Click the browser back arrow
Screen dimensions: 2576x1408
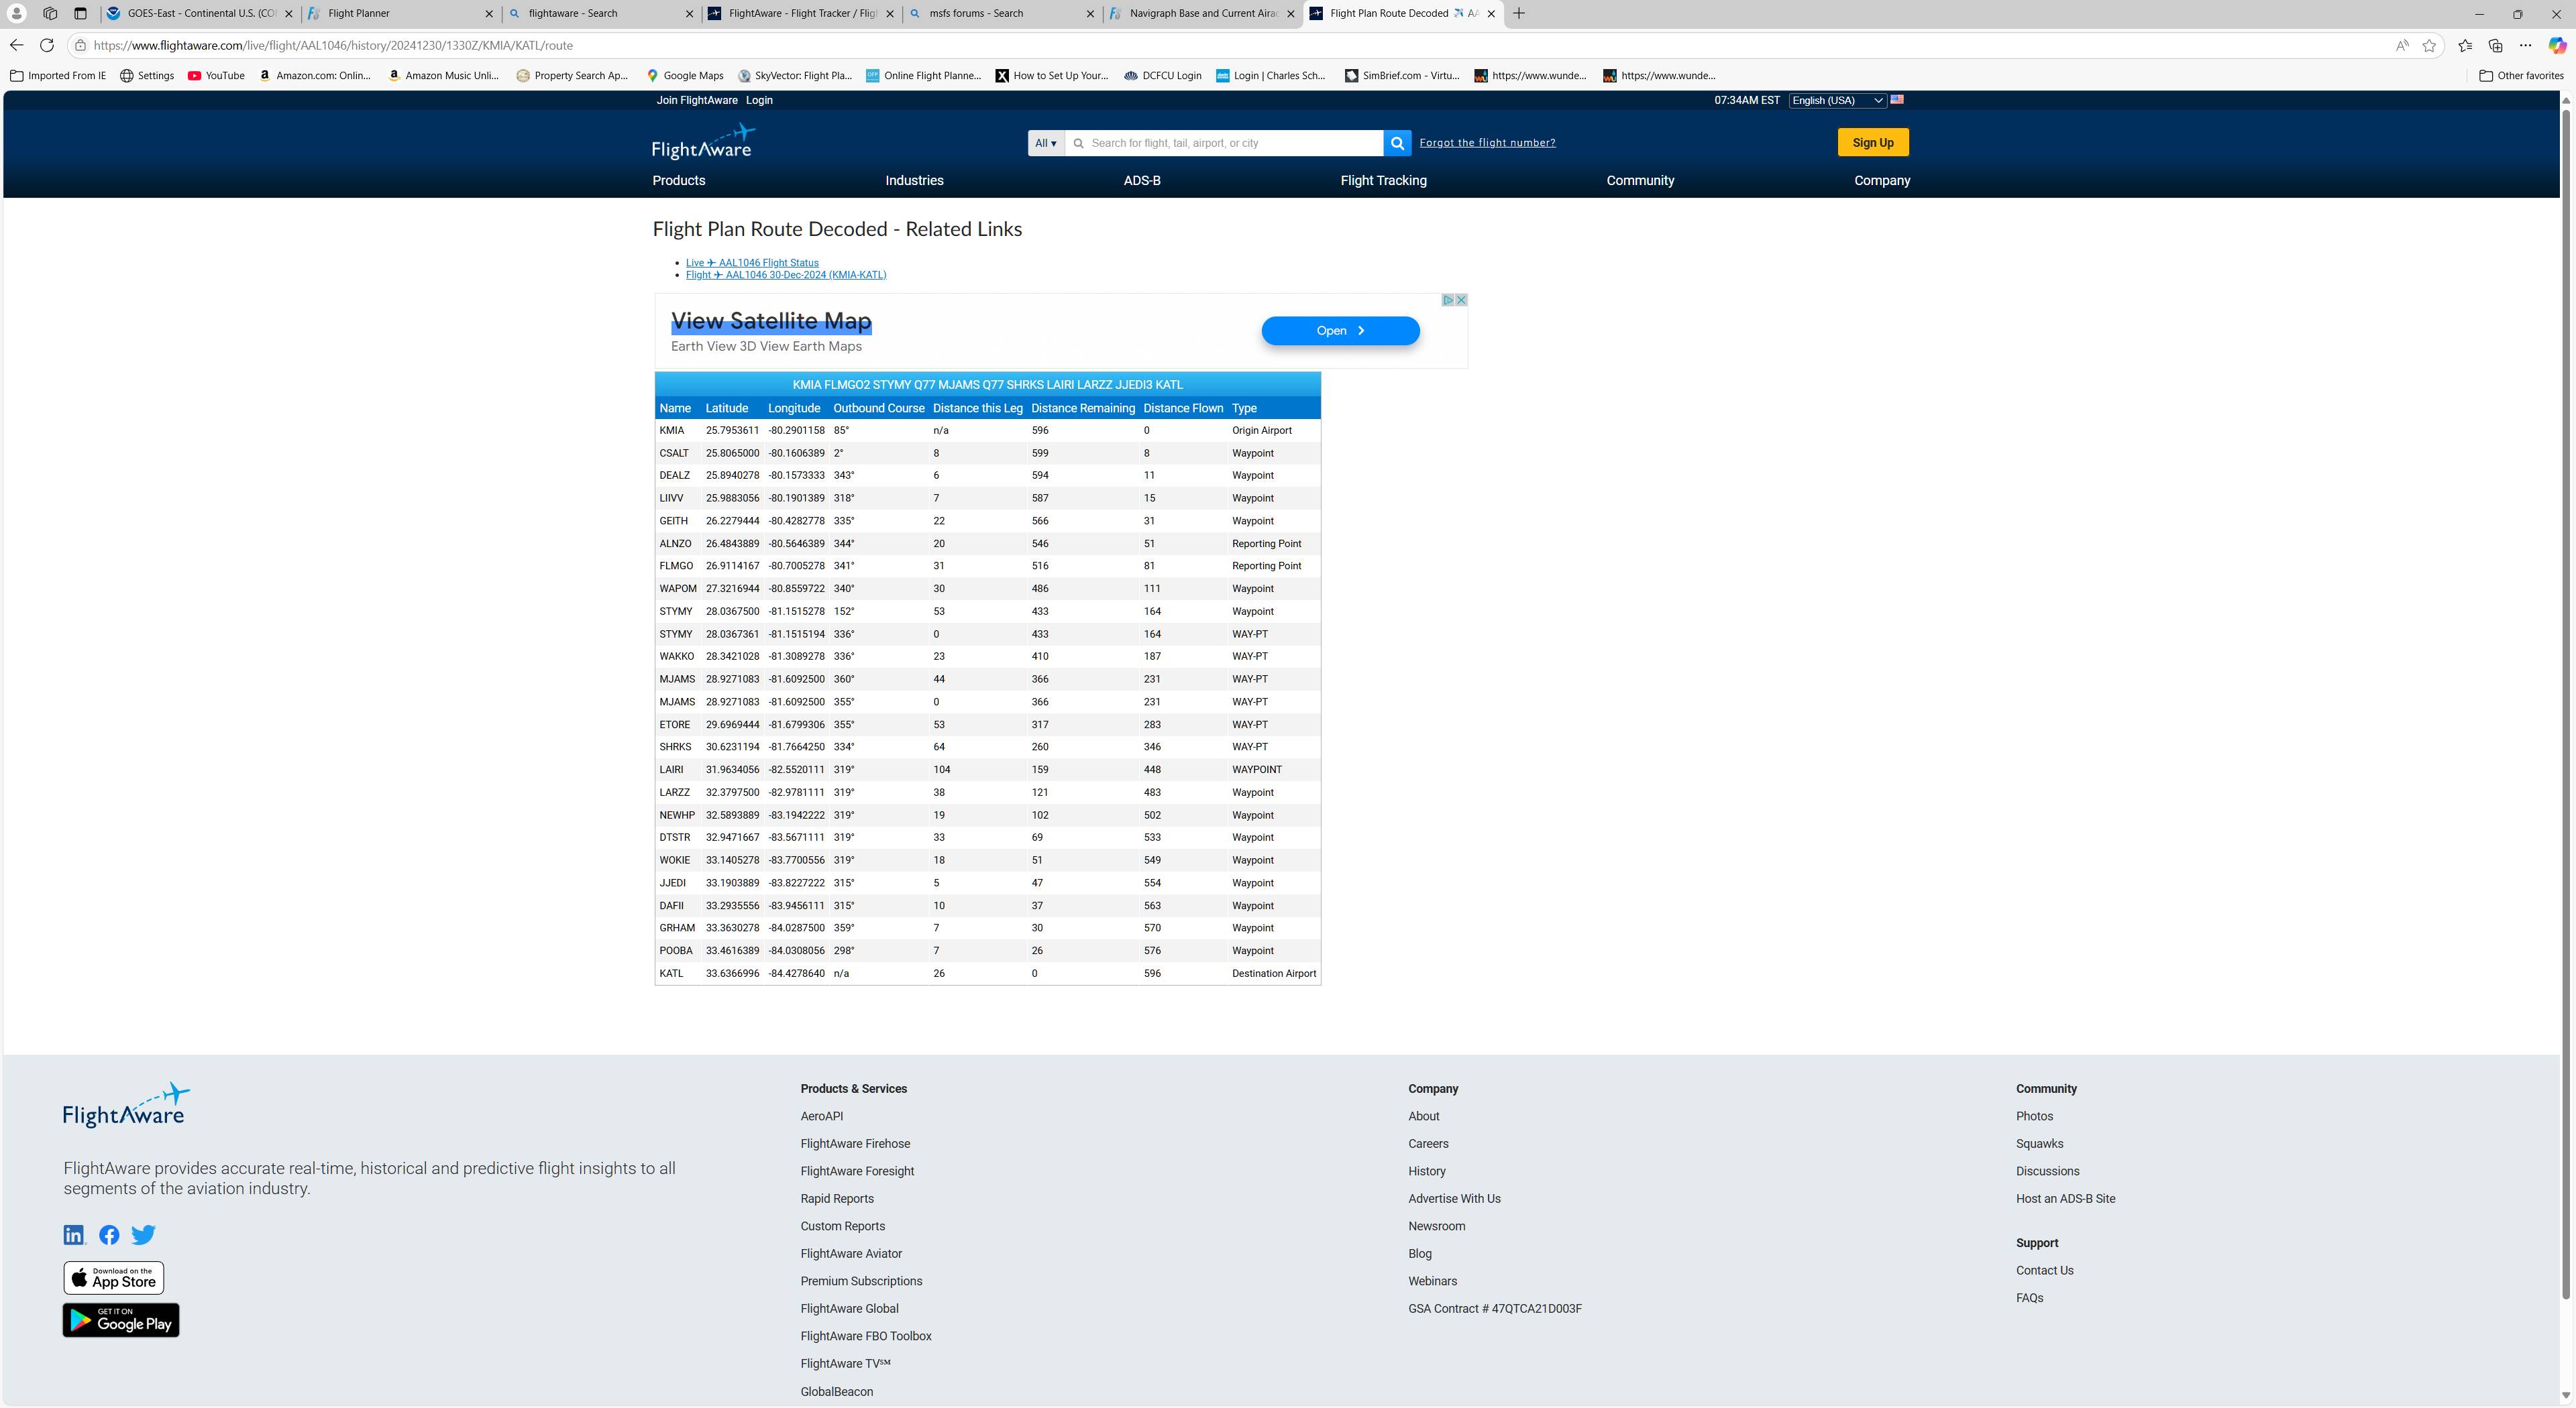pos(16,45)
